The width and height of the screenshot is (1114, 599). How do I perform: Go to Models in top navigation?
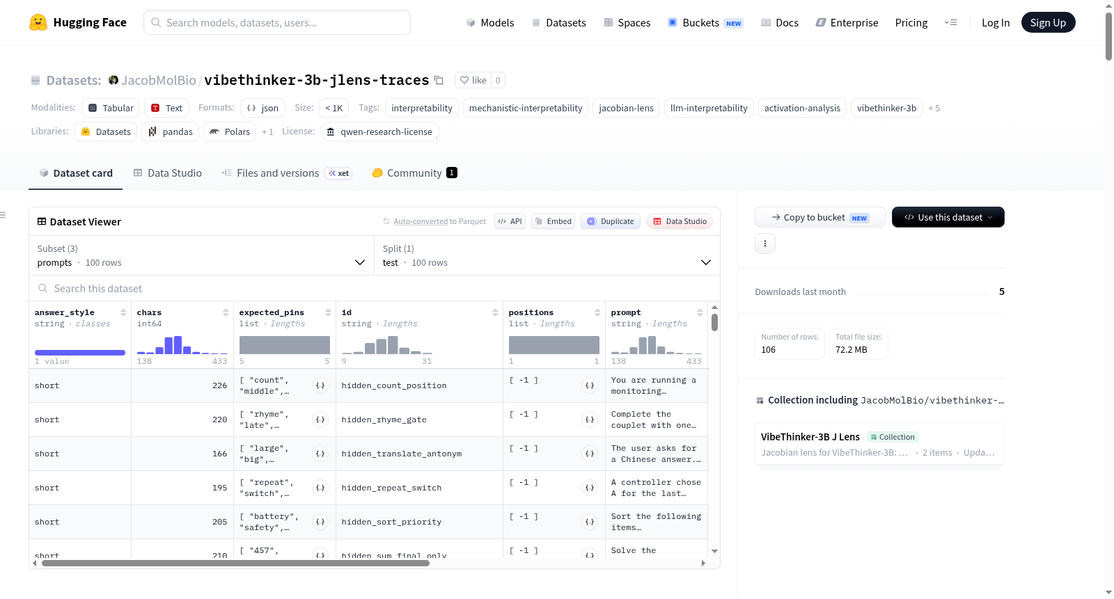(490, 22)
